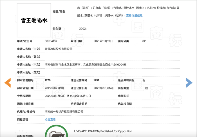Click the 商标类型 label

pyautogui.click(x=123, y=88)
